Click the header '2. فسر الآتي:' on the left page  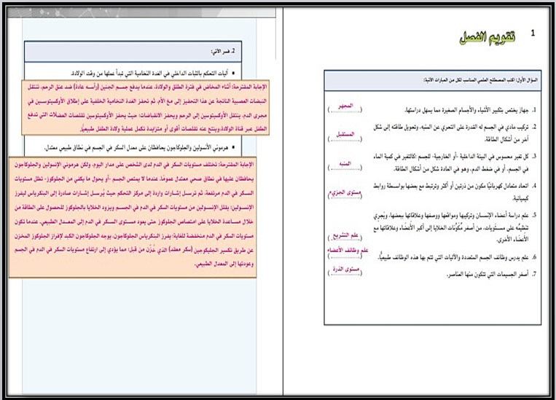[223, 52]
